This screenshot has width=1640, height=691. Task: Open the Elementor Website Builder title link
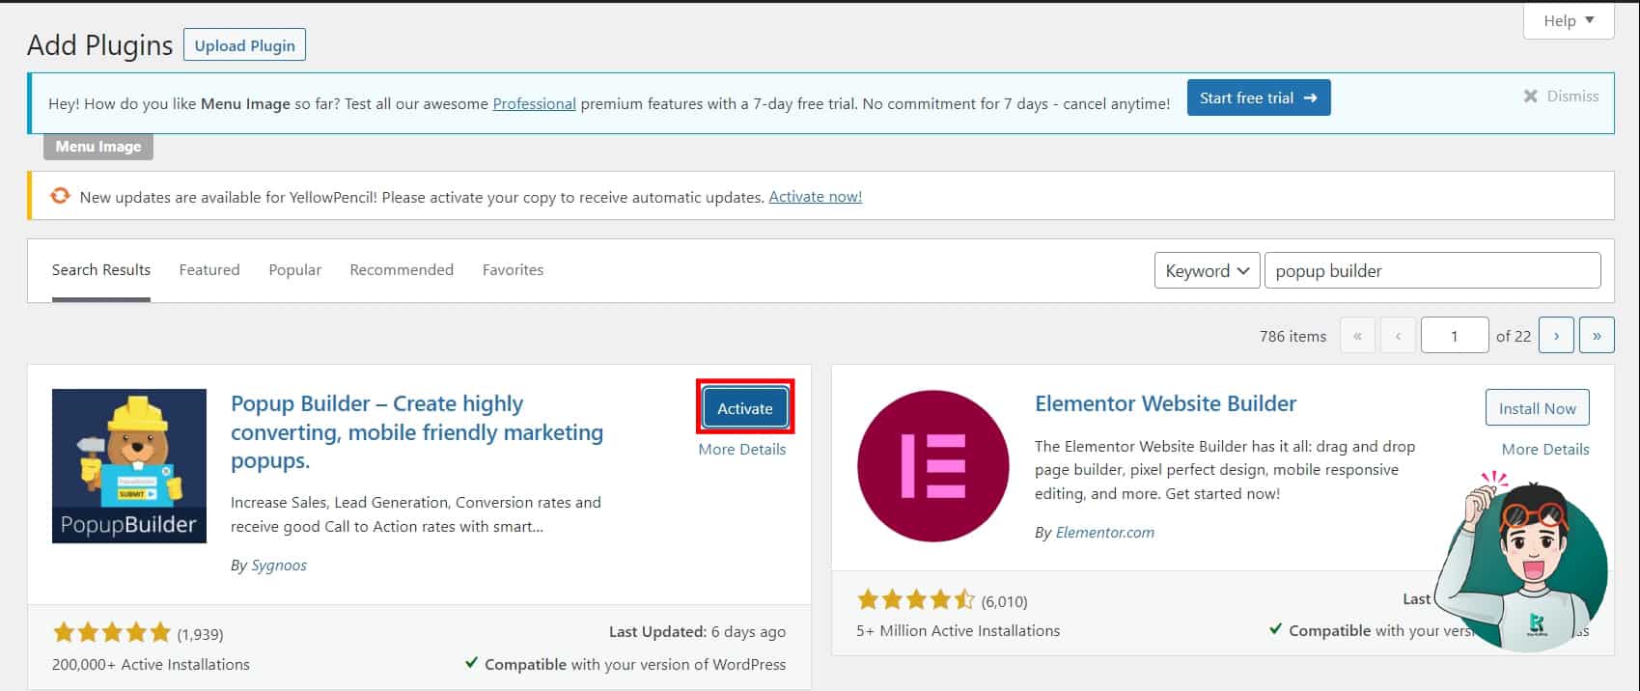point(1165,403)
